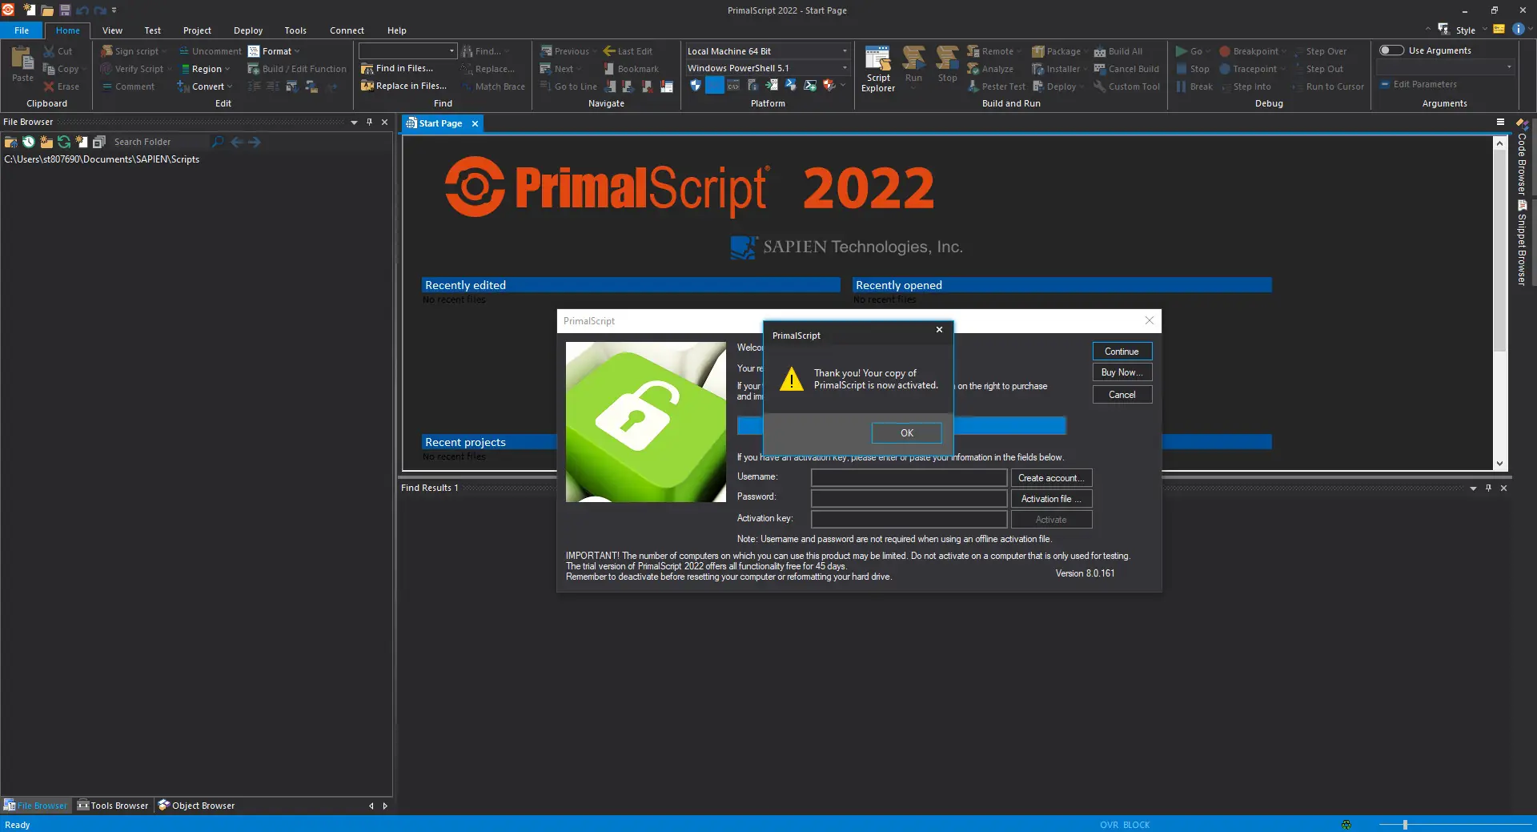Click the Save icon in the quick access toolbar

65,10
